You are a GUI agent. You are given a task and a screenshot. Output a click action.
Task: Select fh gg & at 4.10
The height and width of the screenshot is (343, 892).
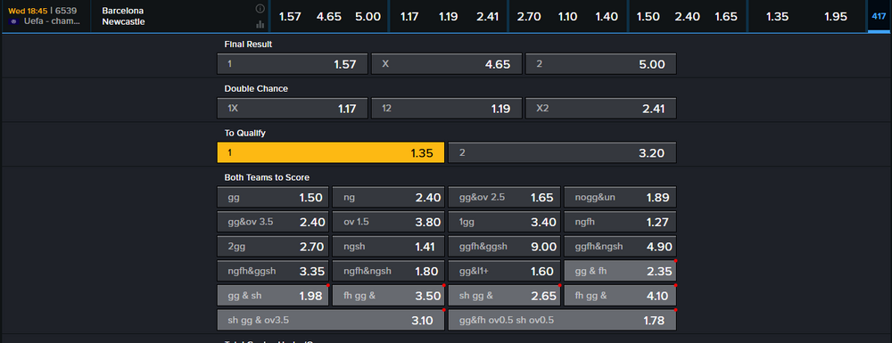point(620,295)
